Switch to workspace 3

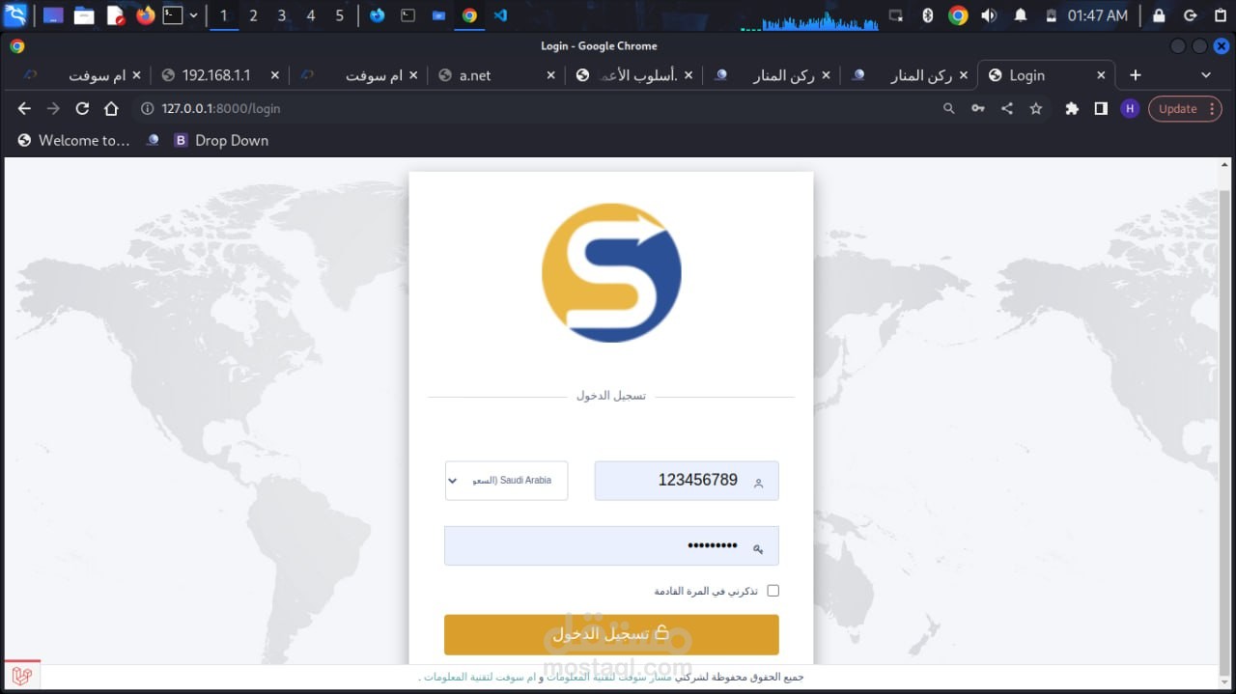(282, 15)
